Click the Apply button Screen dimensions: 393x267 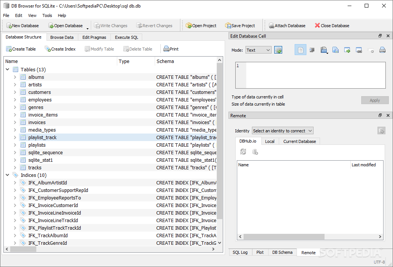[375, 100]
